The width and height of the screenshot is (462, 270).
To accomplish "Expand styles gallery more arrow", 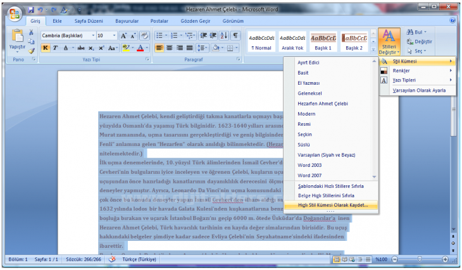I will coord(373,50).
